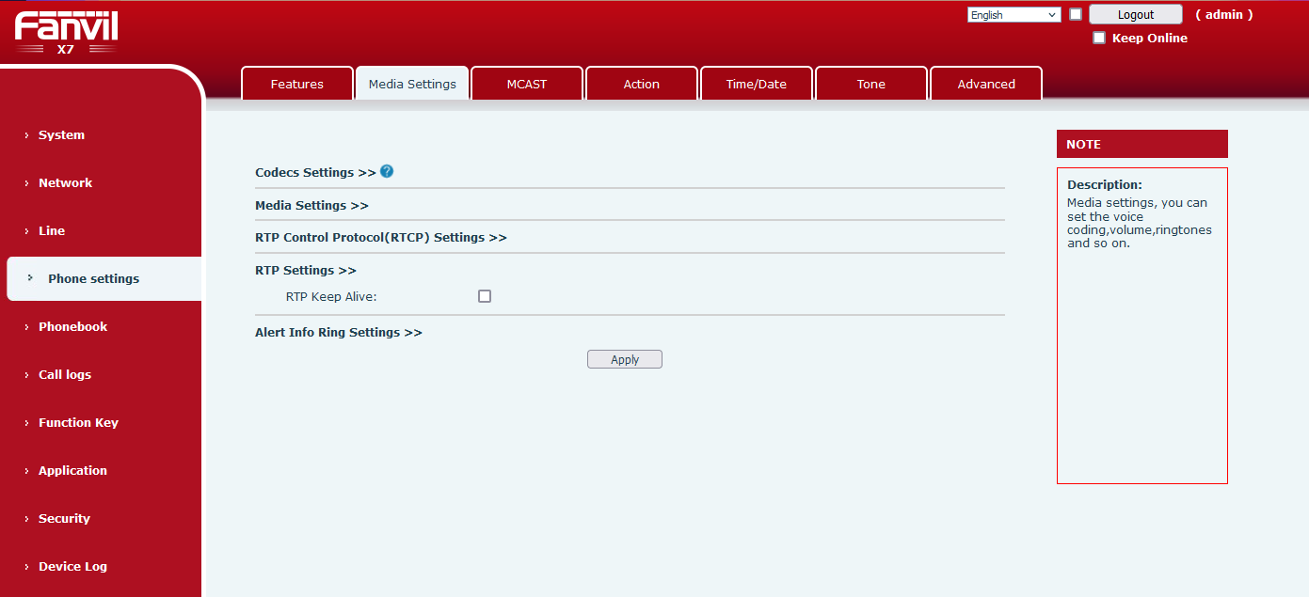Click the Fanvil X7 logo
This screenshot has width=1309, height=597.
tap(66, 35)
